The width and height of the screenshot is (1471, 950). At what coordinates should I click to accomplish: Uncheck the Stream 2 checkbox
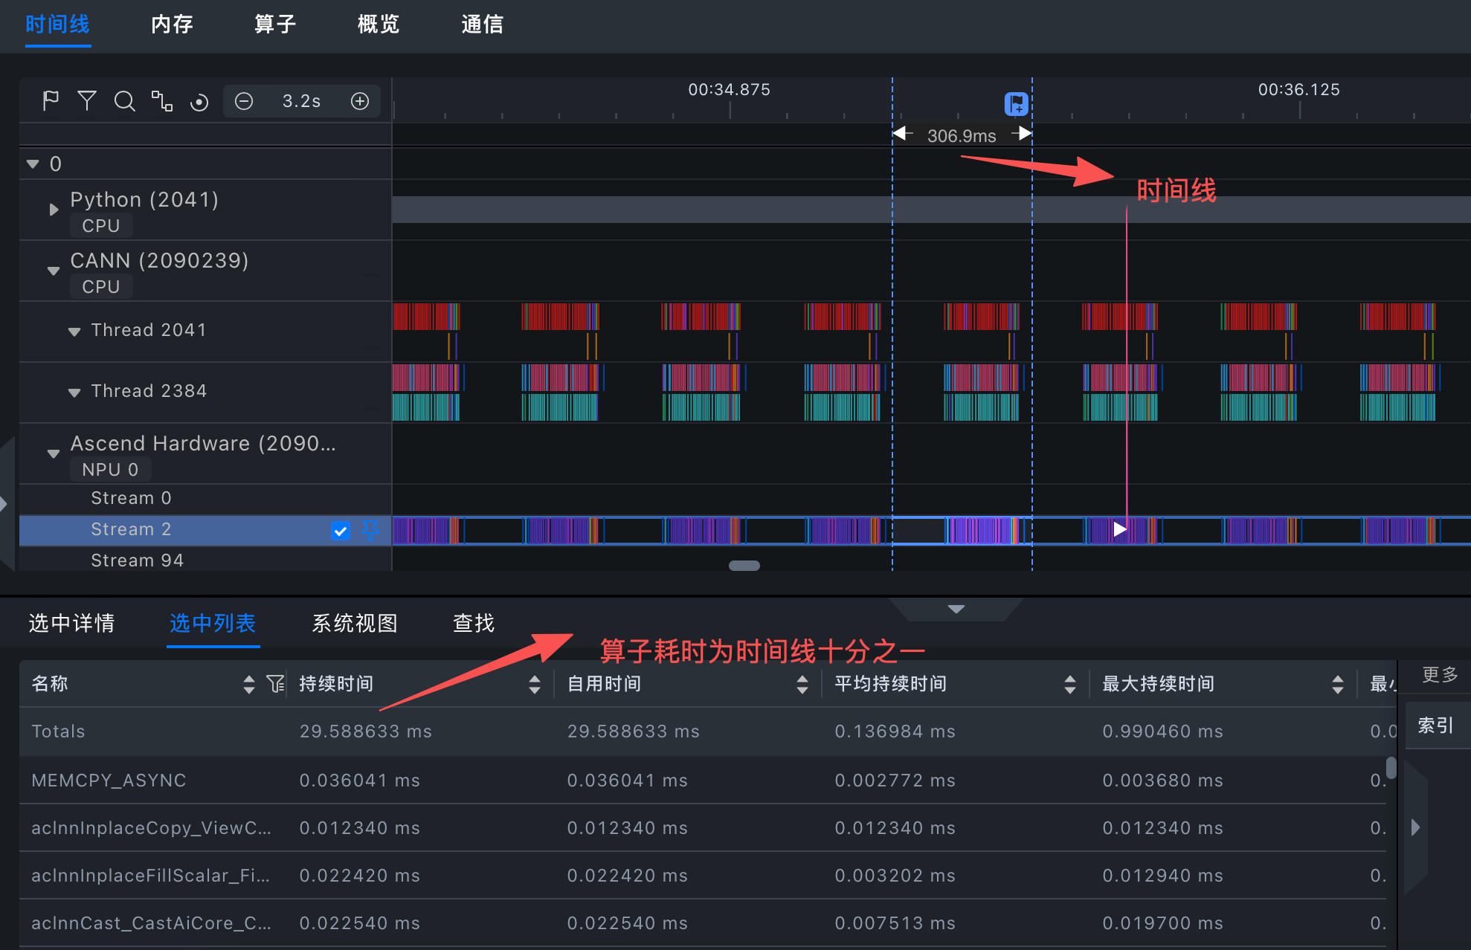tap(340, 531)
